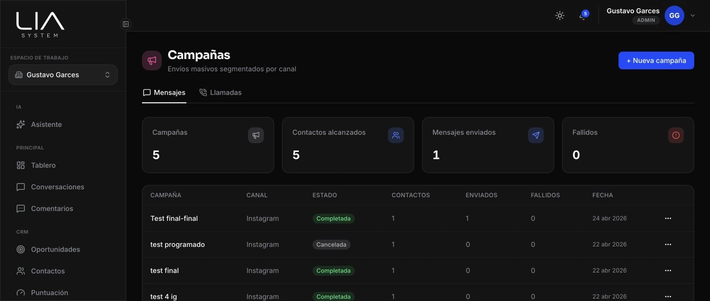Viewport: 710px width, 301px height.
Task: Switch to the Llamadas tab
Action: 220,92
